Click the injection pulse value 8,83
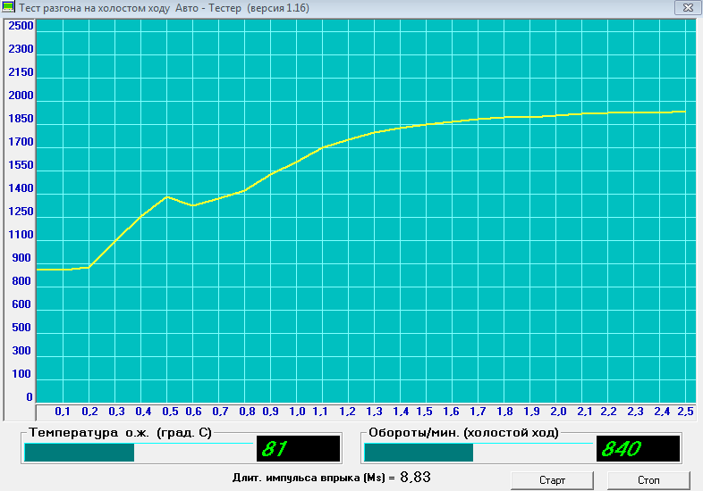Screen dimensions: 703x491 (x=415, y=478)
